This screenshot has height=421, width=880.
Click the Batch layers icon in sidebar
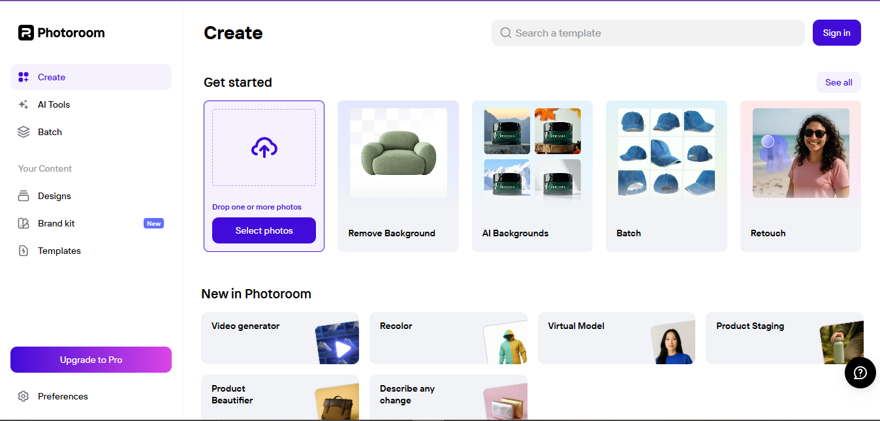click(24, 132)
